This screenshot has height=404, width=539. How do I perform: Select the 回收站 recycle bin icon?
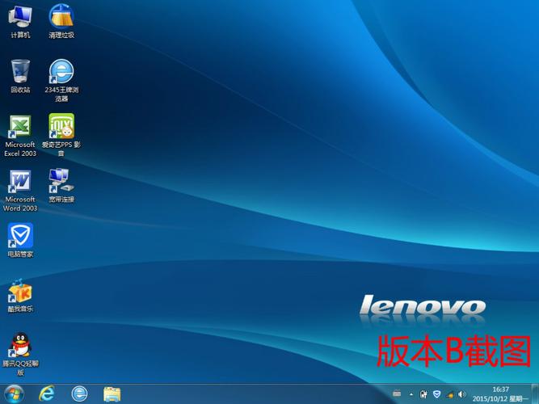(20, 76)
